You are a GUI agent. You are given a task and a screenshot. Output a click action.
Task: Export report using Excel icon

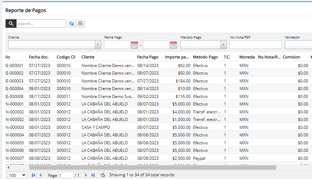pos(81,23)
